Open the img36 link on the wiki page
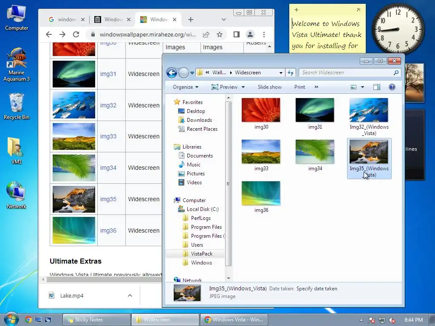This screenshot has width=435, height=326. coord(108,230)
